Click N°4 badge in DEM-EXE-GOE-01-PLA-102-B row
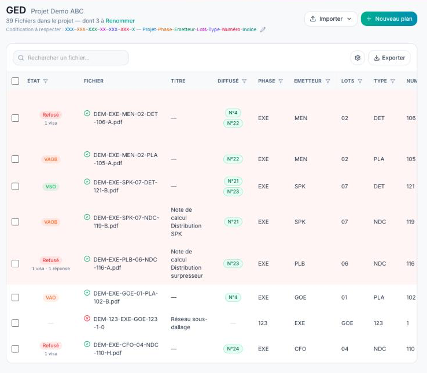The width and height of the screenshot is (427, 373). tap(233, 297)
